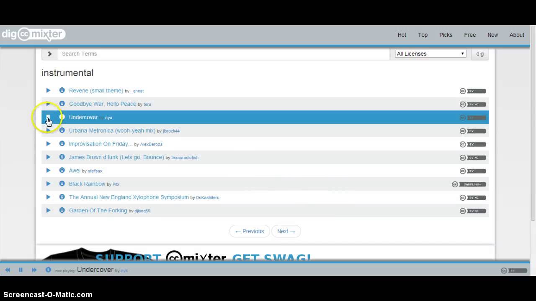Open the New menu item
536x301 pixels.
pyautogui.click(x=492, y=35)
